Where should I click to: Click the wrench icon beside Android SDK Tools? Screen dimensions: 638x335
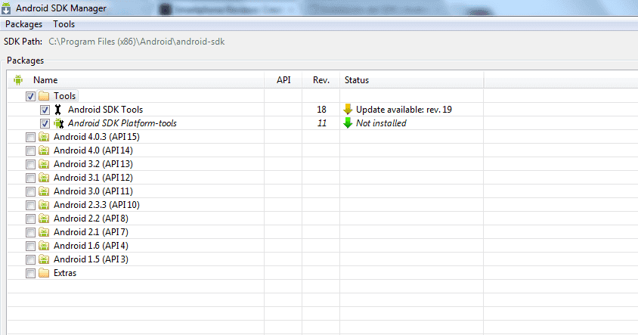(57, 110)
